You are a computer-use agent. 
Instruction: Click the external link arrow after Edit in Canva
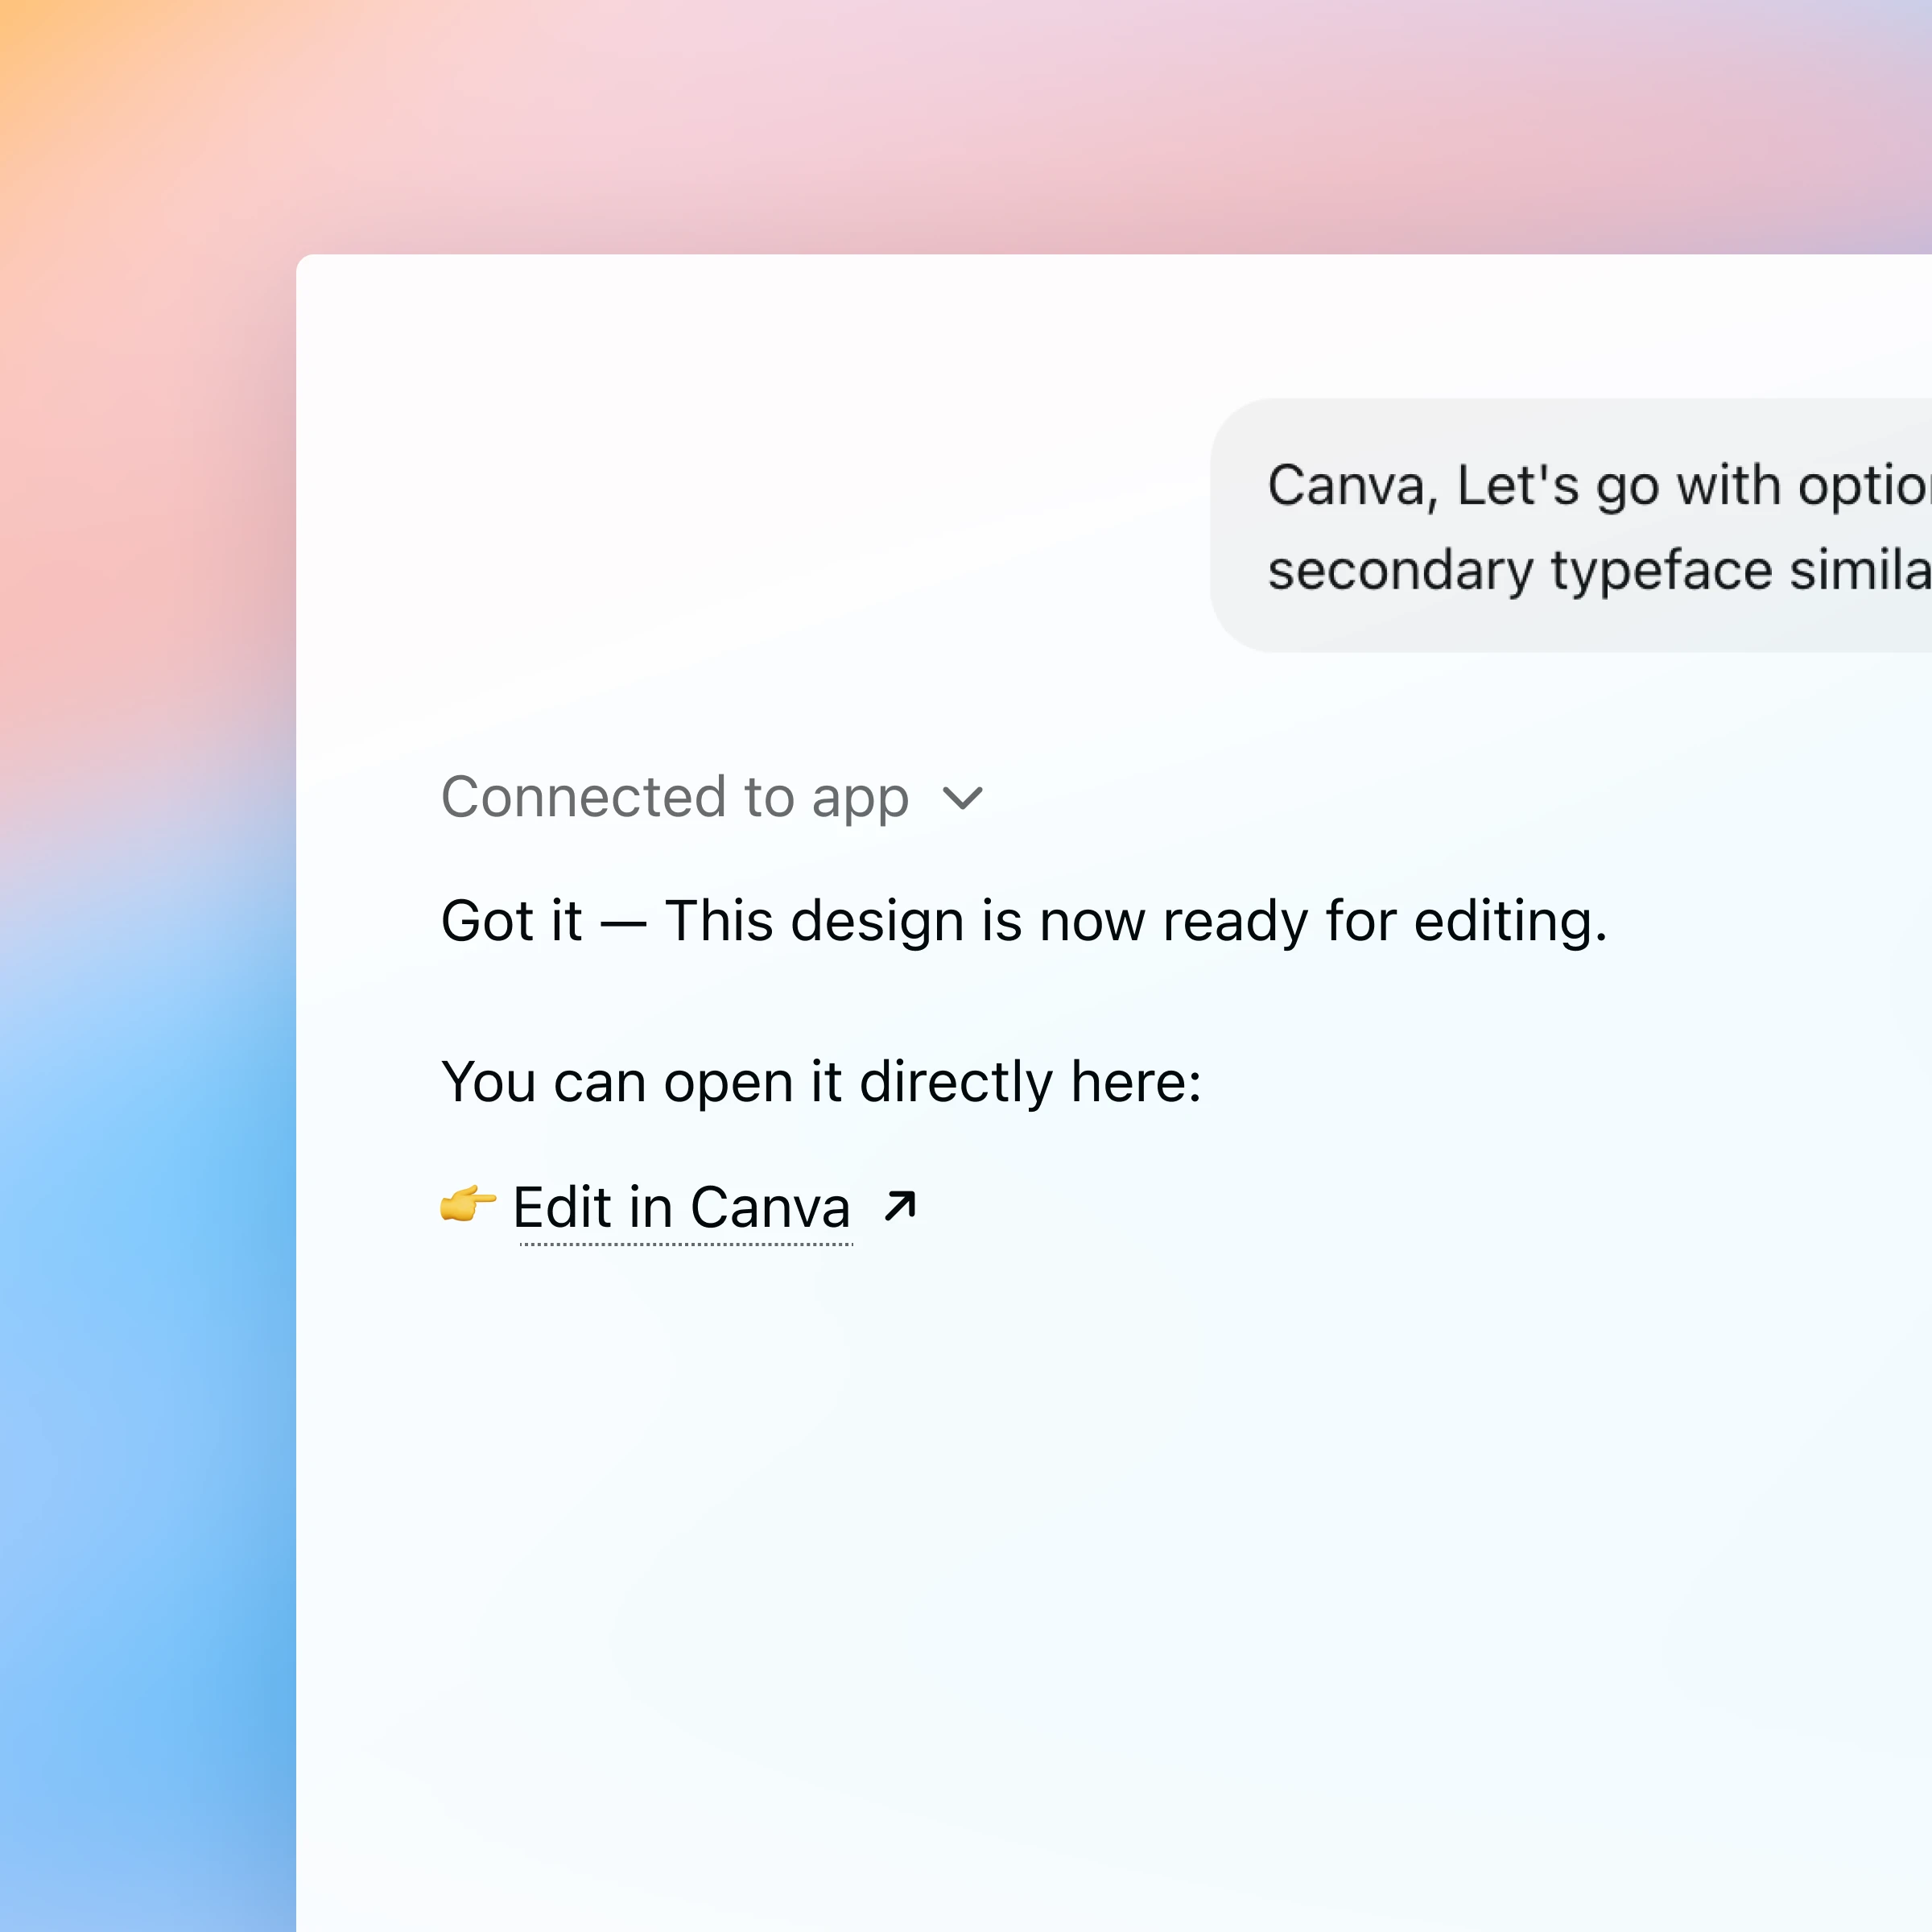[899, 1207]
